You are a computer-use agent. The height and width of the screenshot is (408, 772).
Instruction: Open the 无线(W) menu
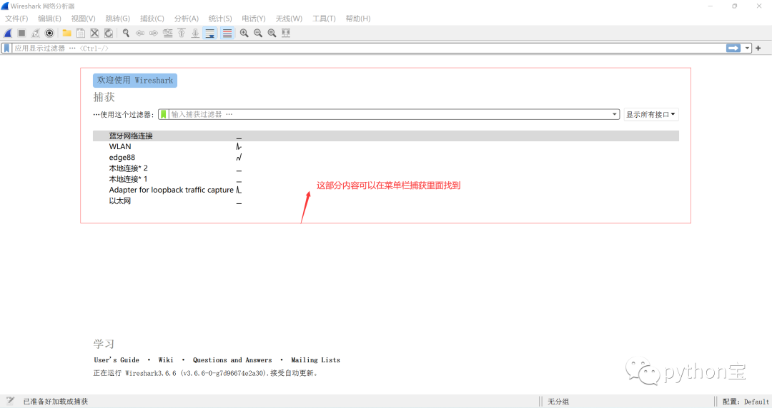pos(289,18)
